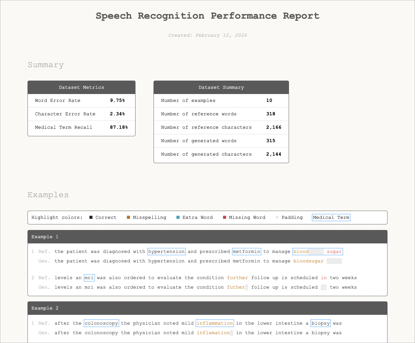Click the Number of examples row label
415x343 pixels.
click(188, 101)
